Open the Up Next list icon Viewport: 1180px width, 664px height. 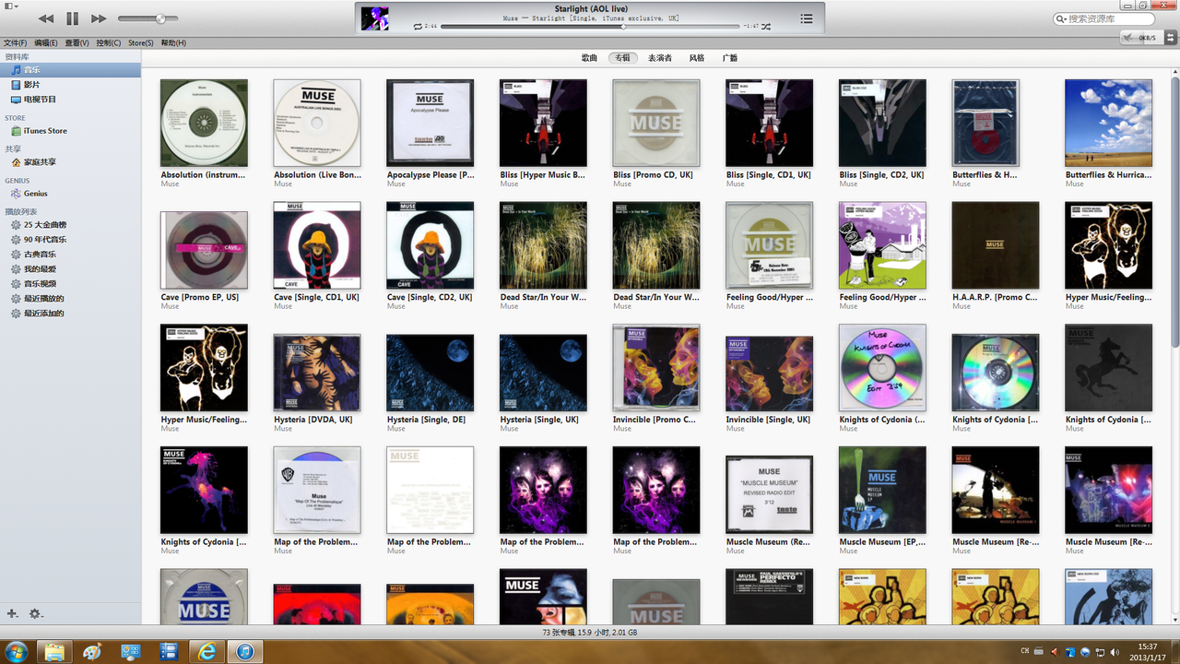[807, 18]
